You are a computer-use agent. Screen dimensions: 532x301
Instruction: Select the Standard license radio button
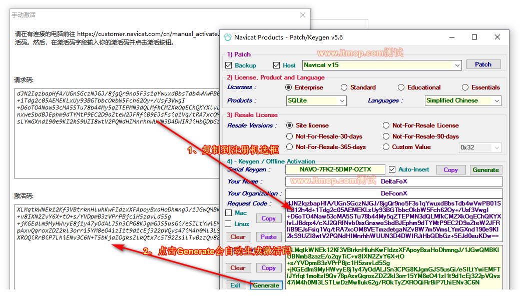[344, 87]
